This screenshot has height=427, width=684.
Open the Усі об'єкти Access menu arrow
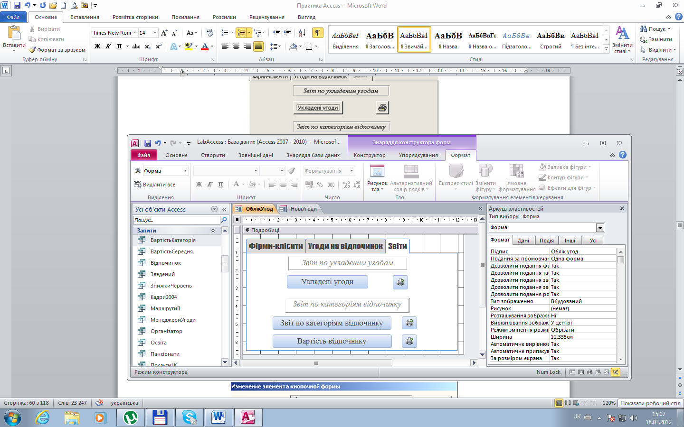(x=214, y=209)
